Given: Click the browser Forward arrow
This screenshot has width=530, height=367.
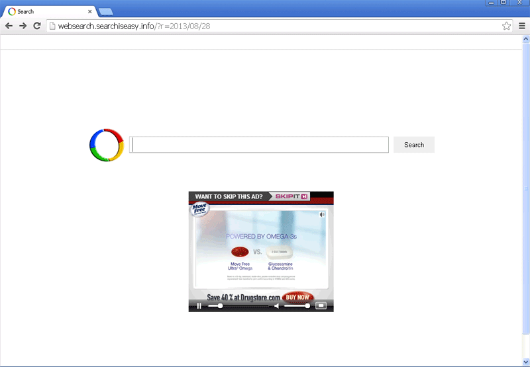Looking at the screenshot, I should click(23, 26).
